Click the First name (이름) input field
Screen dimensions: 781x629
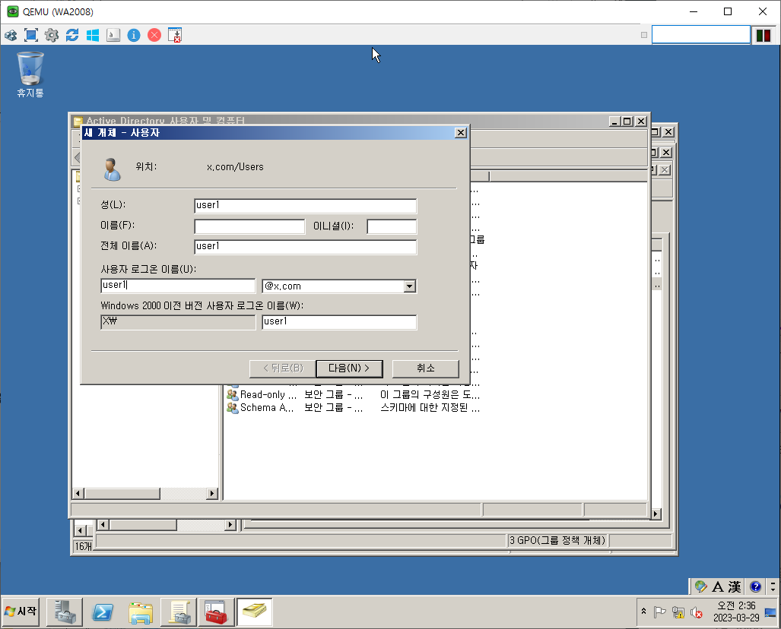[x=249, y=226]
